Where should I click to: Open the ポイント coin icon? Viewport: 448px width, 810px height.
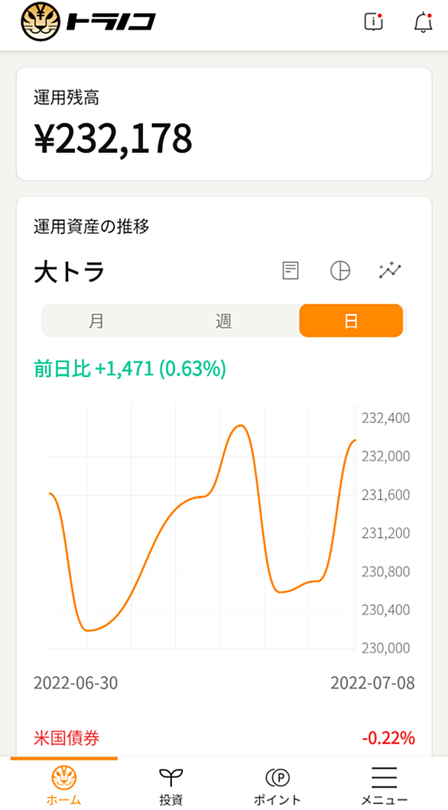[x=278, y=776]
